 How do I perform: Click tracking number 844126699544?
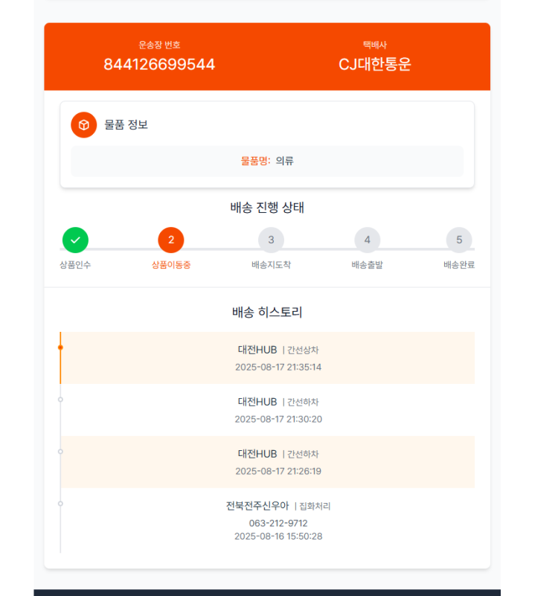pyautogui.click(x=159, y=64)
